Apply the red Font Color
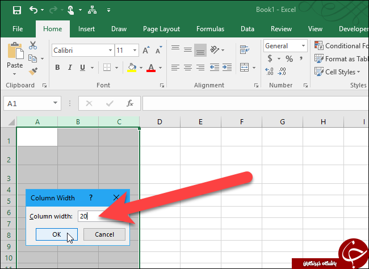 (151, 68)
